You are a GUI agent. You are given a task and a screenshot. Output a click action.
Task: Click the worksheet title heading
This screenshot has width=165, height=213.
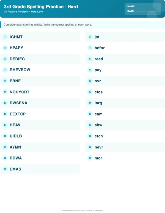[x=41, y=7]
